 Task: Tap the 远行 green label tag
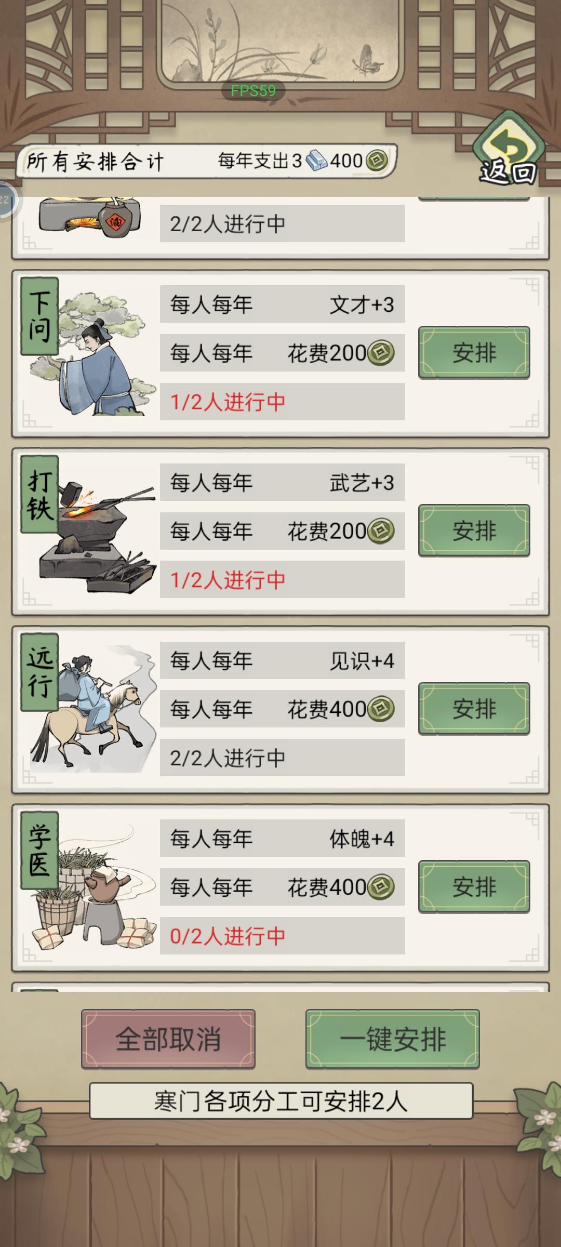click(x=39, y=672)
